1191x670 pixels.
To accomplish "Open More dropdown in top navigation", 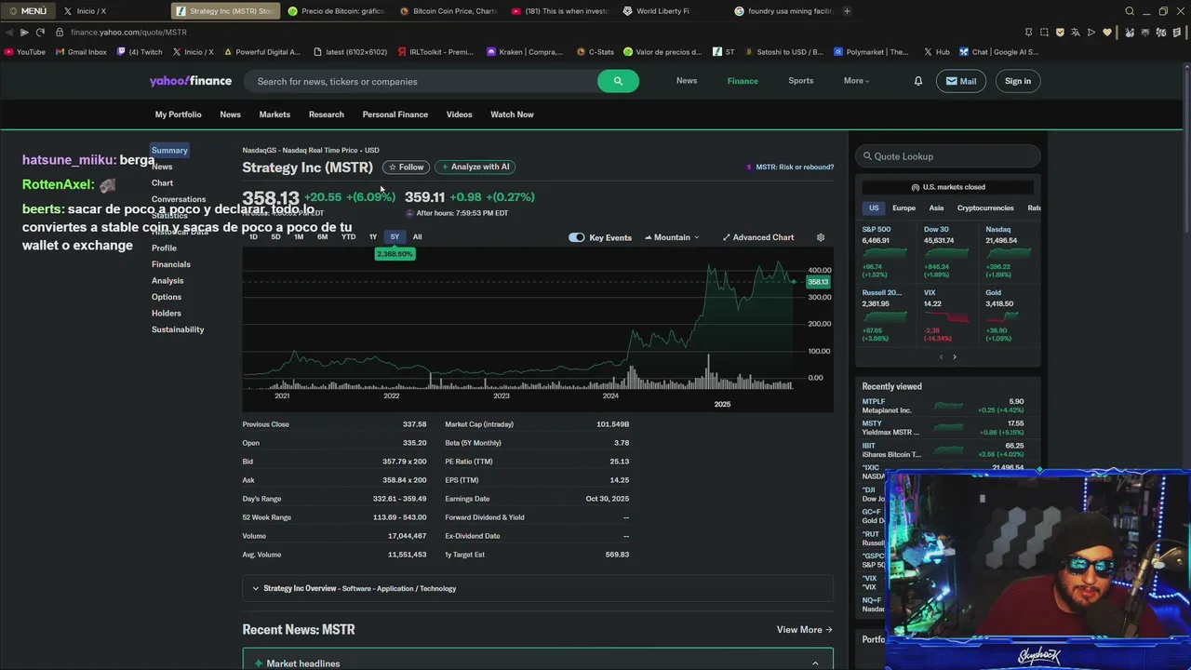I will click(x=856, y=81).
